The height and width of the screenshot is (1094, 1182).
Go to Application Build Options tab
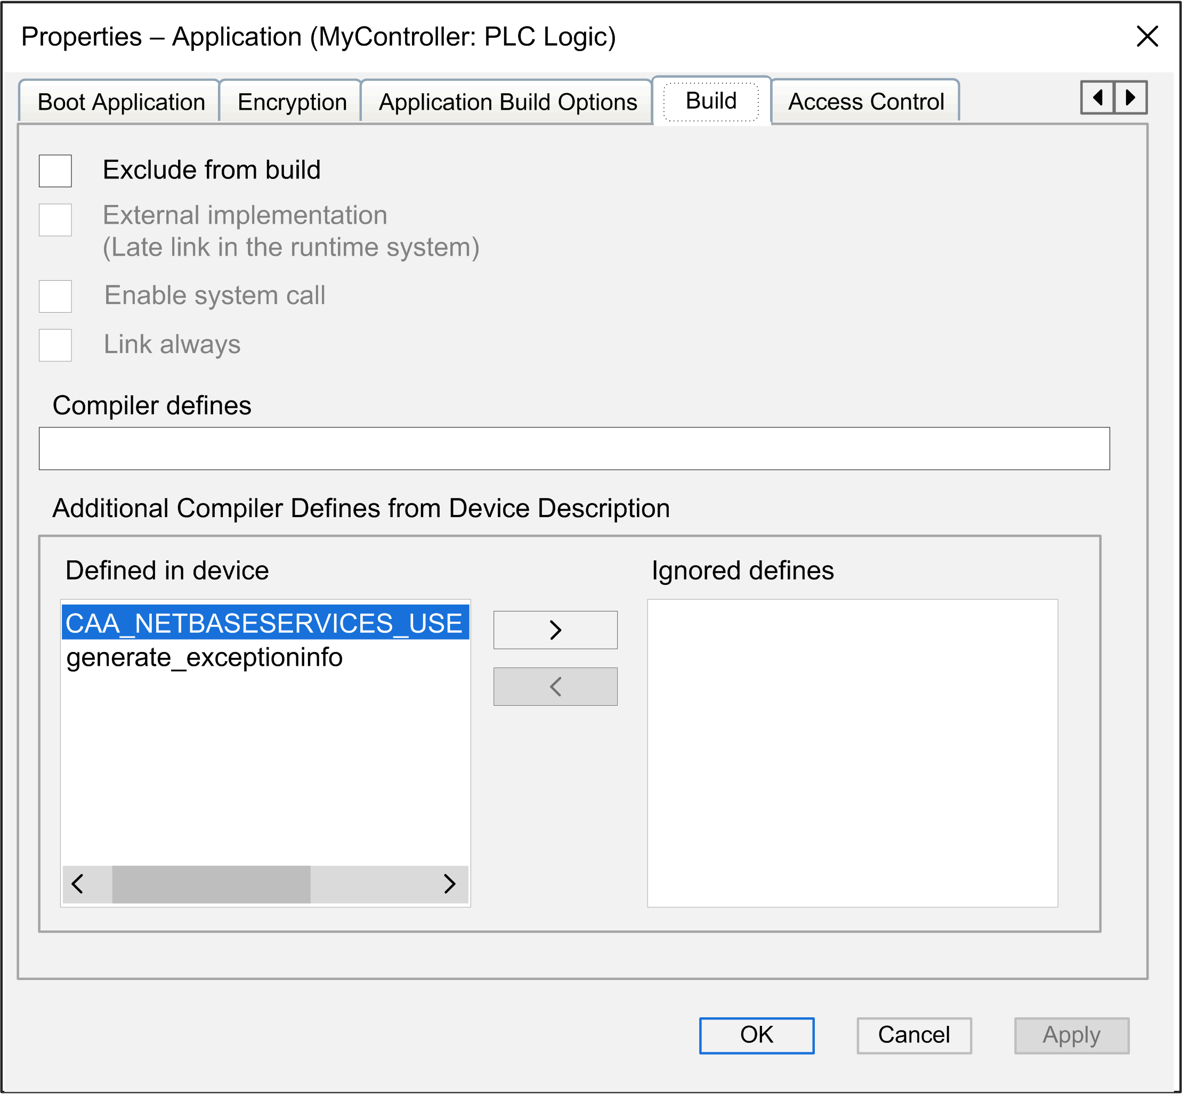coord(507,102)
